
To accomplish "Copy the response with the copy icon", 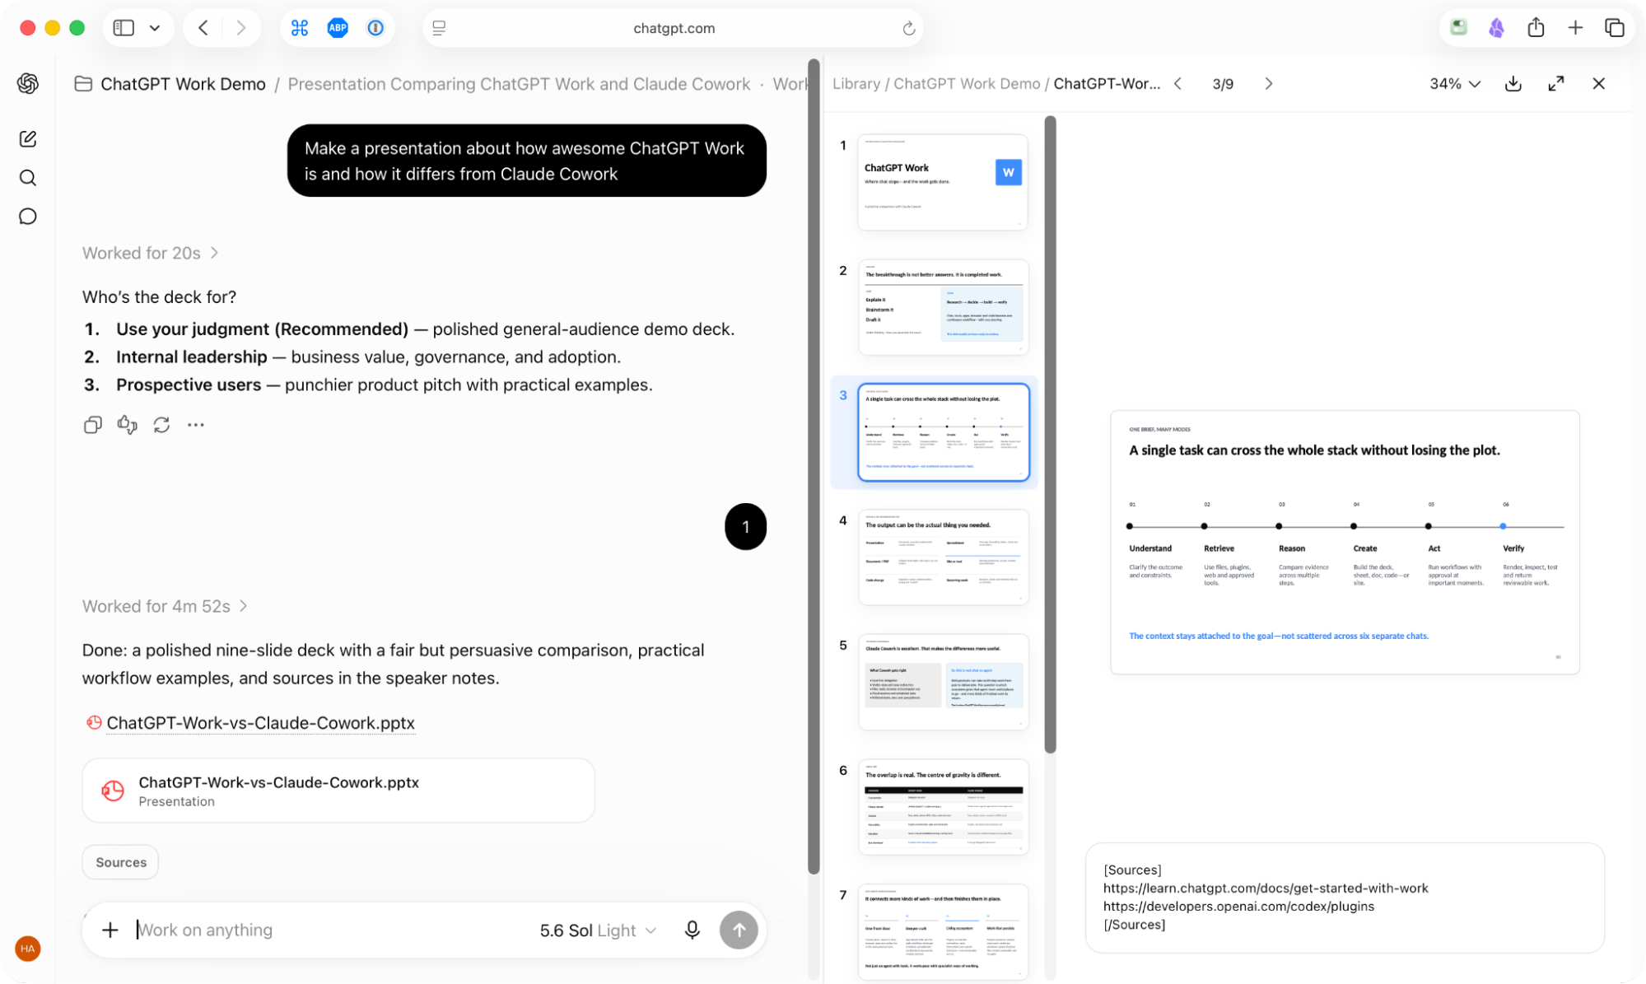I will tap(93, 425).
